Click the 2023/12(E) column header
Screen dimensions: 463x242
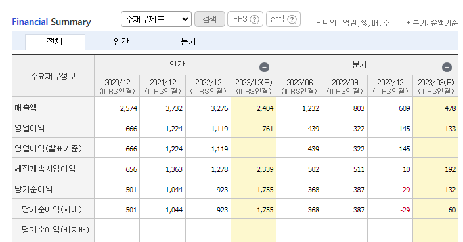pos(254,87)
